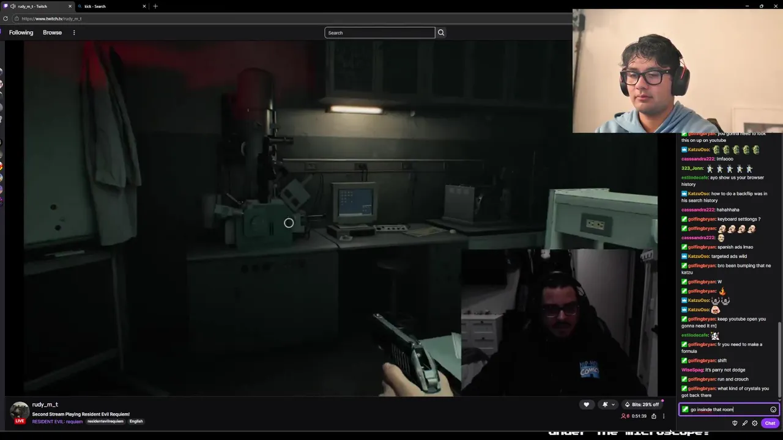
Task: Click the sword moderator tools icon
Action: tap(744, 423)
